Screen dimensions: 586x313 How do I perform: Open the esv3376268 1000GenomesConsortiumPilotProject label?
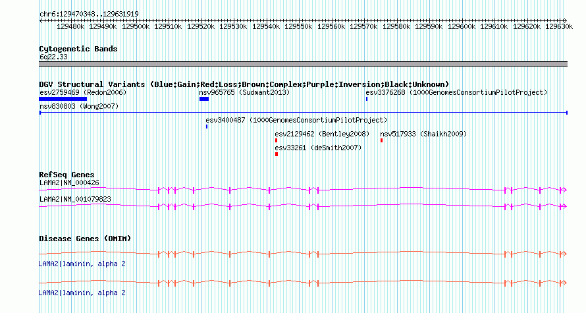(456, 92)
